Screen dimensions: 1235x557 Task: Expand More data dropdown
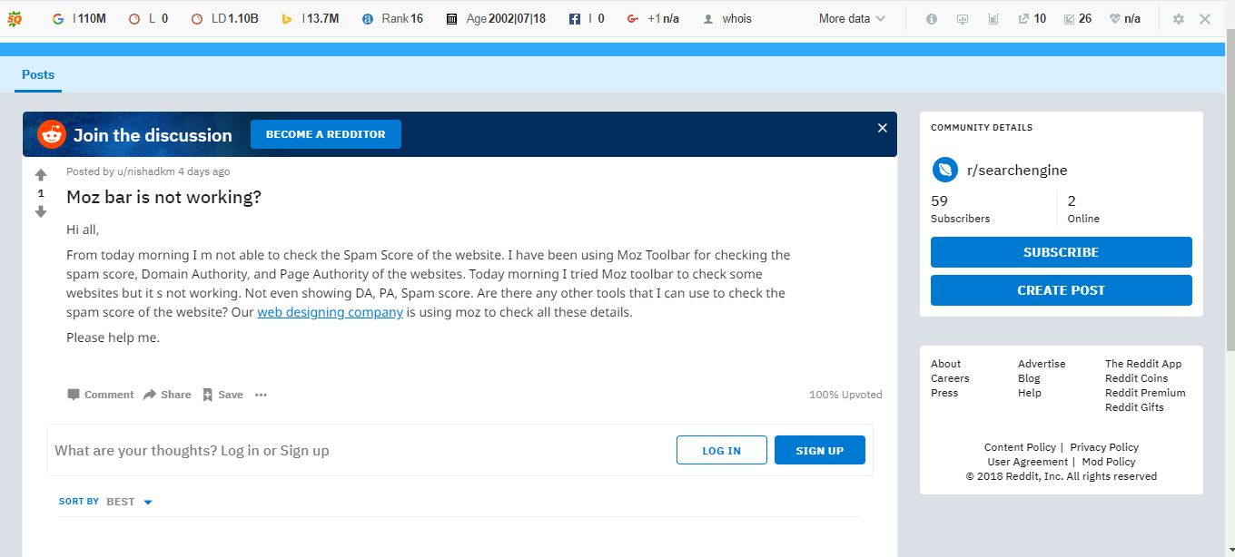852,18
